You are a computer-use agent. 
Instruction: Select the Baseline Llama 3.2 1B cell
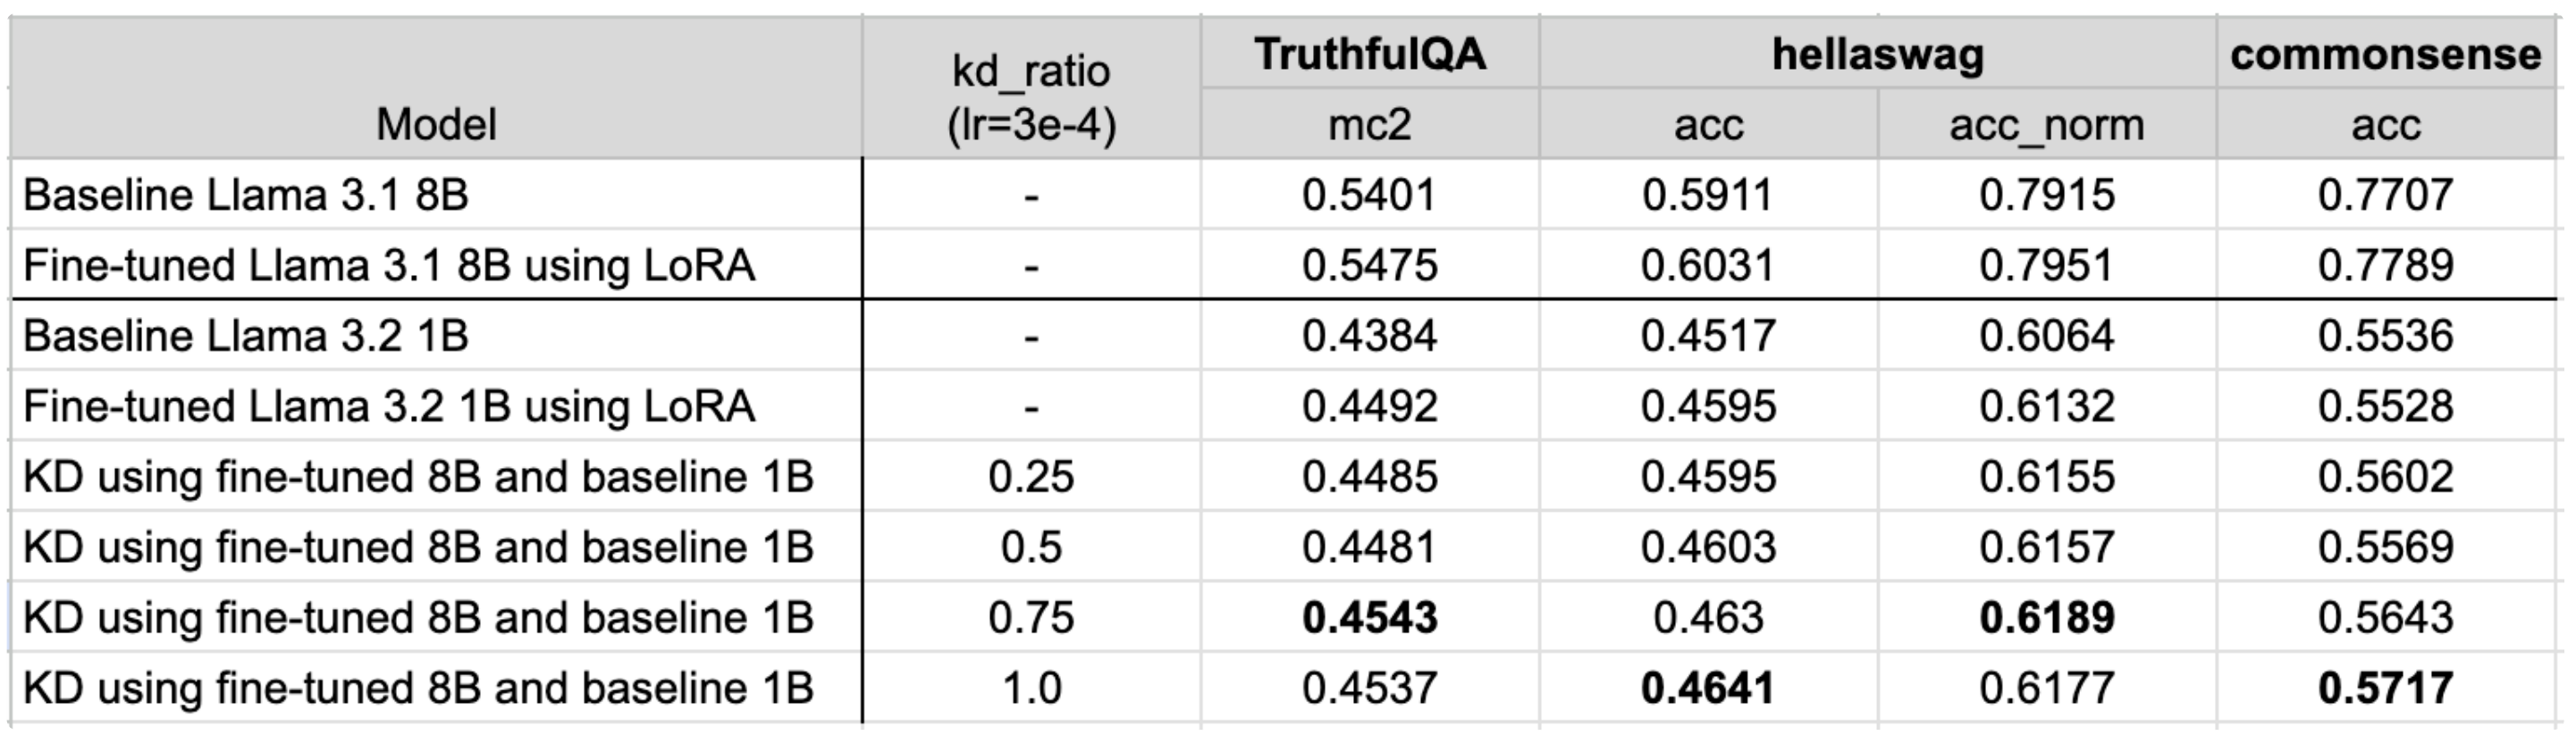246,336
